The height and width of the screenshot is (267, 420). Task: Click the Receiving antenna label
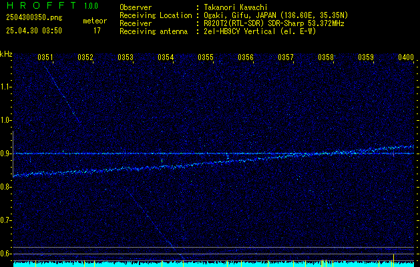tap(154, 31)
